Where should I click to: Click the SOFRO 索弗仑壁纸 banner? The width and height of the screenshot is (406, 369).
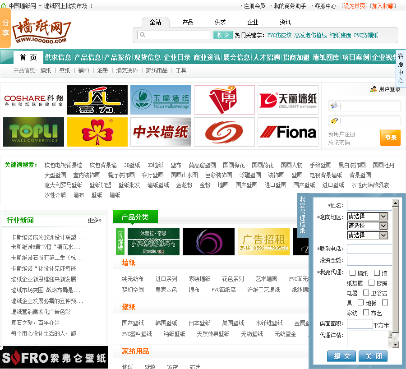[54, 357]
